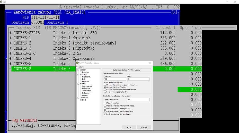Uncheck 'Push erased text into scrollback'

pyautogui.click(x=105, y=114)
